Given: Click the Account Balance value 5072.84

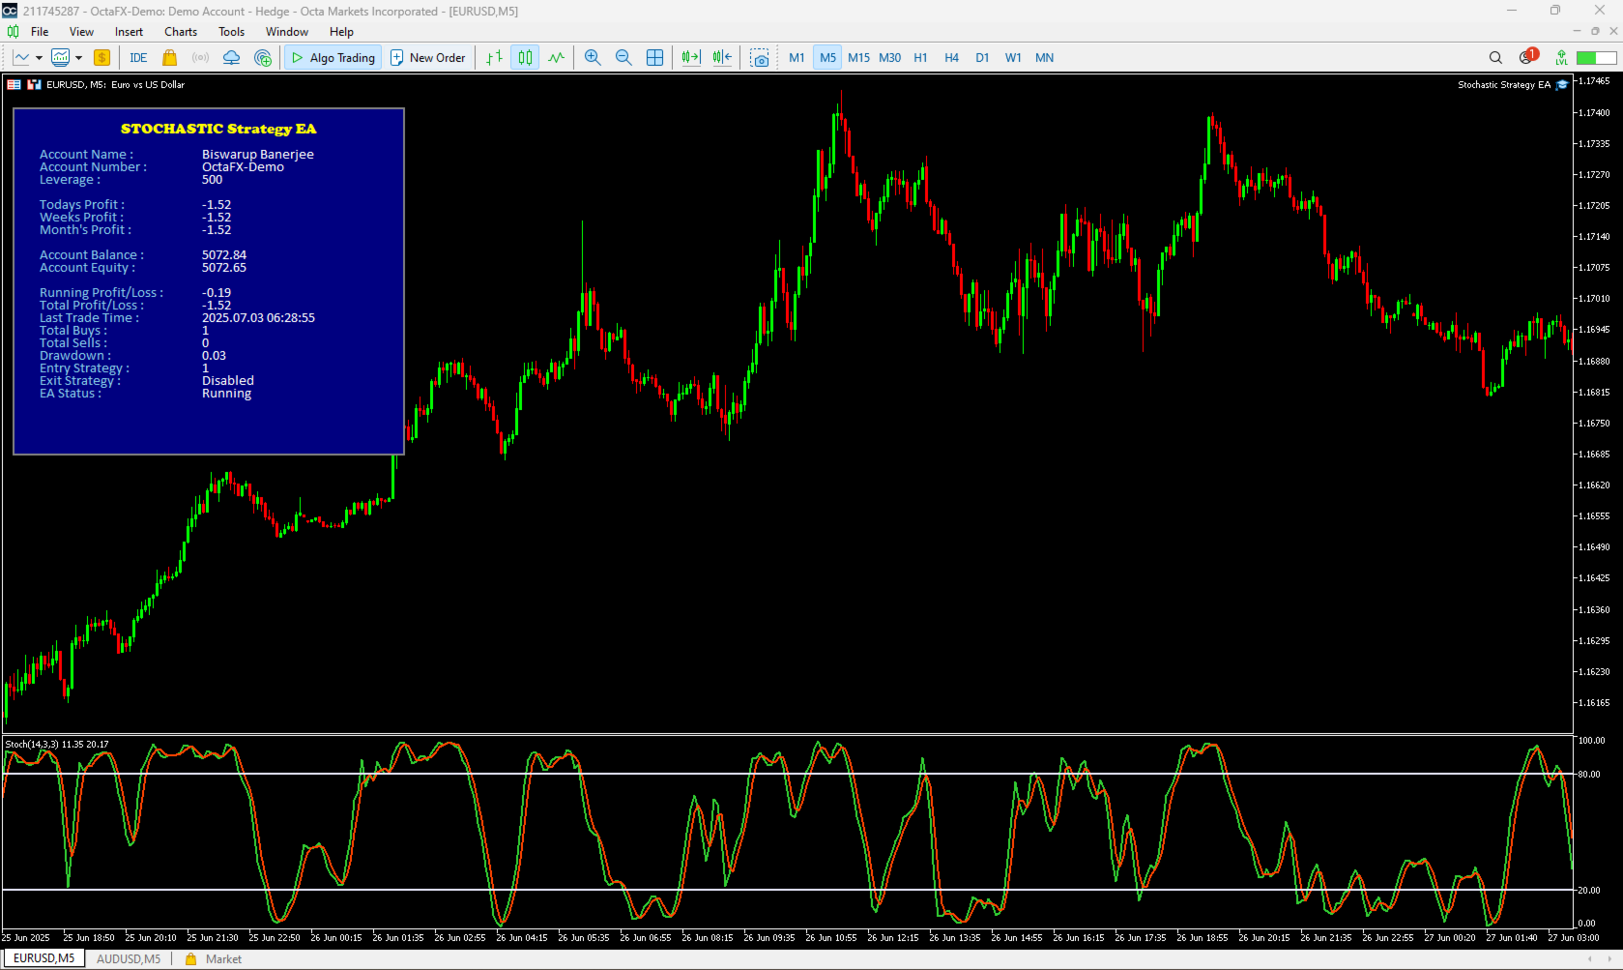Looking at the screenshot, I should (x=224, y=255).
